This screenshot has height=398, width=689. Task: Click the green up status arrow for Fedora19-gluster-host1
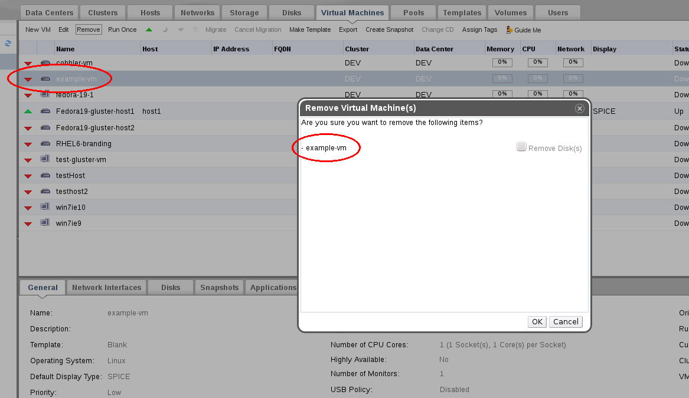(28, 111)
